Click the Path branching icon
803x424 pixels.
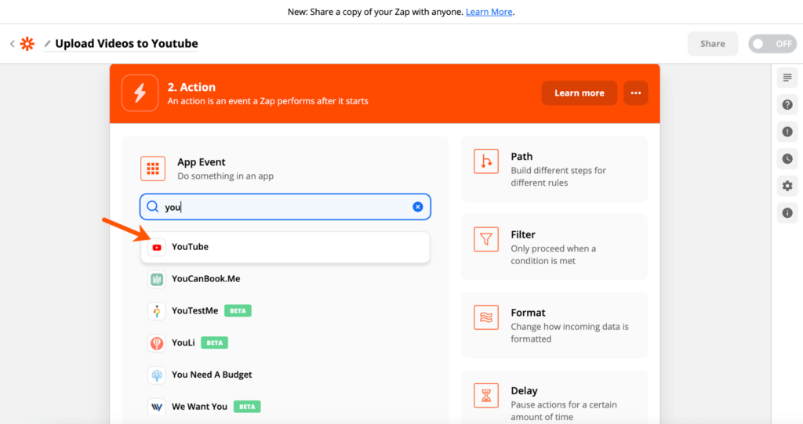[x=486, y=161]
